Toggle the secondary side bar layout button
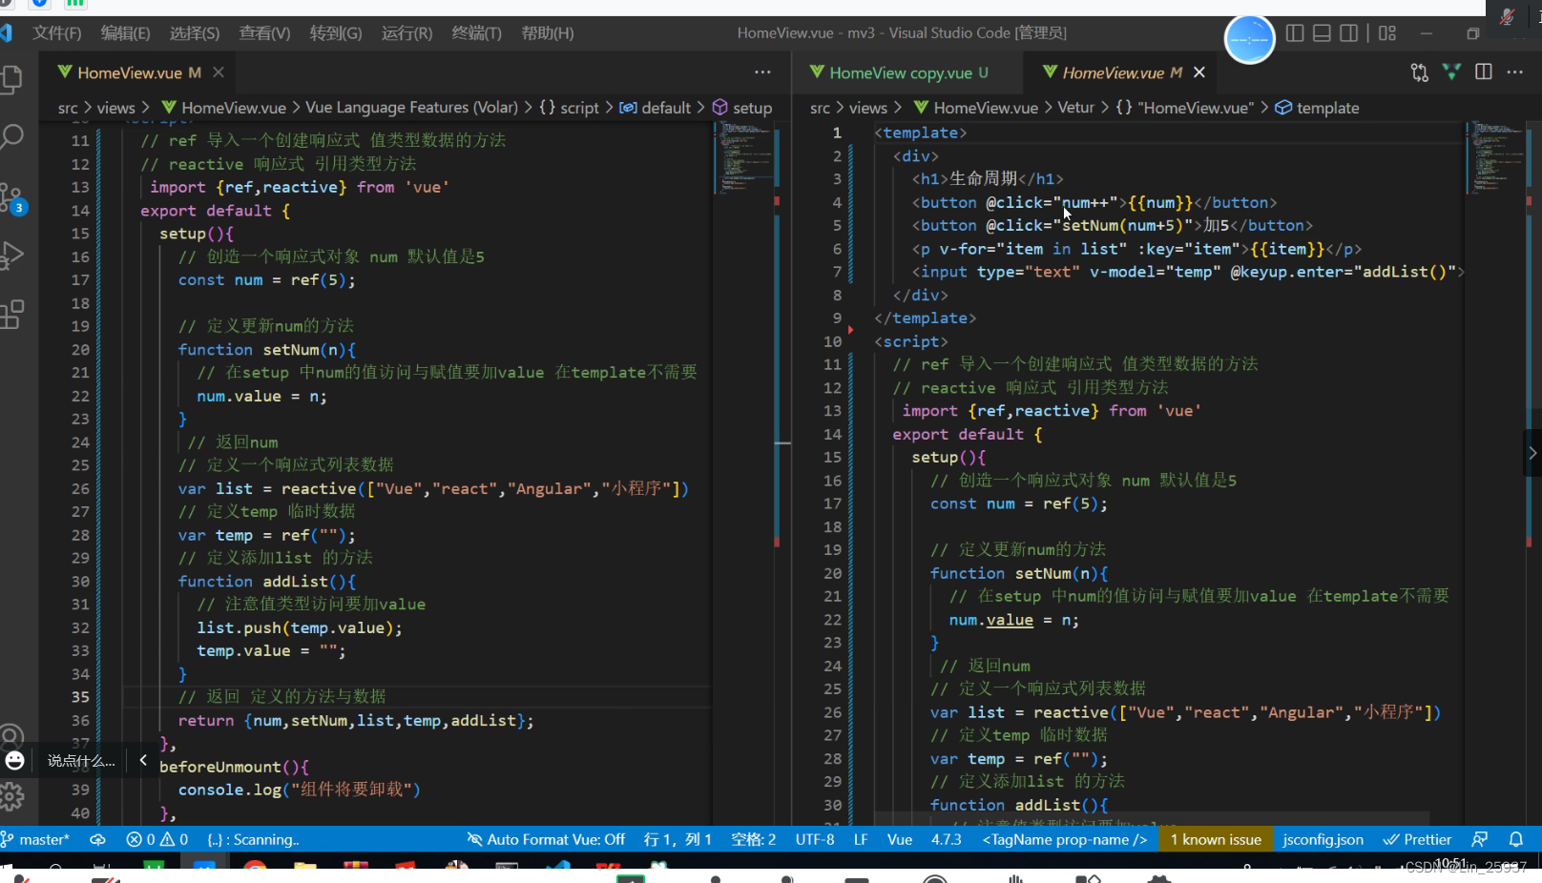1542x883 pixels. coord(1348,33)
